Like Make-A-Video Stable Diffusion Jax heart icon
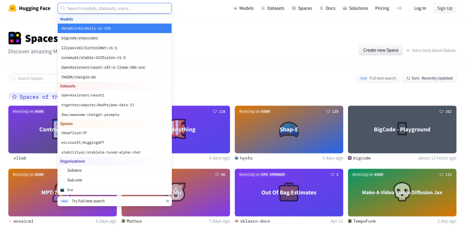This screenshot has height=234, width=471. (x=441, y=175)
